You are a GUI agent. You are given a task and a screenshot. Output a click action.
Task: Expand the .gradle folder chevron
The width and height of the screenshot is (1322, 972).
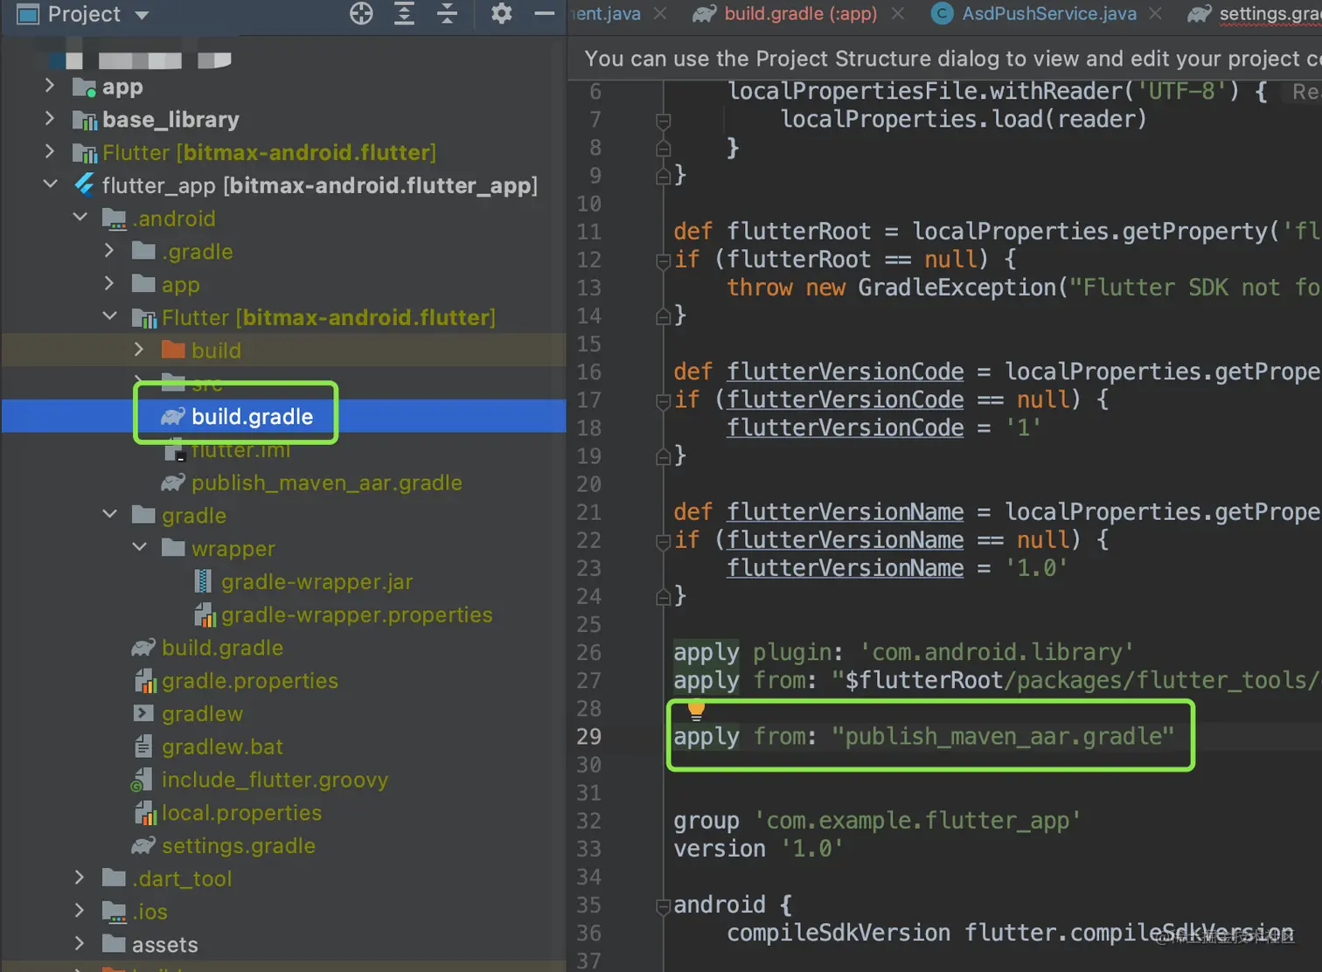point(109,251)
